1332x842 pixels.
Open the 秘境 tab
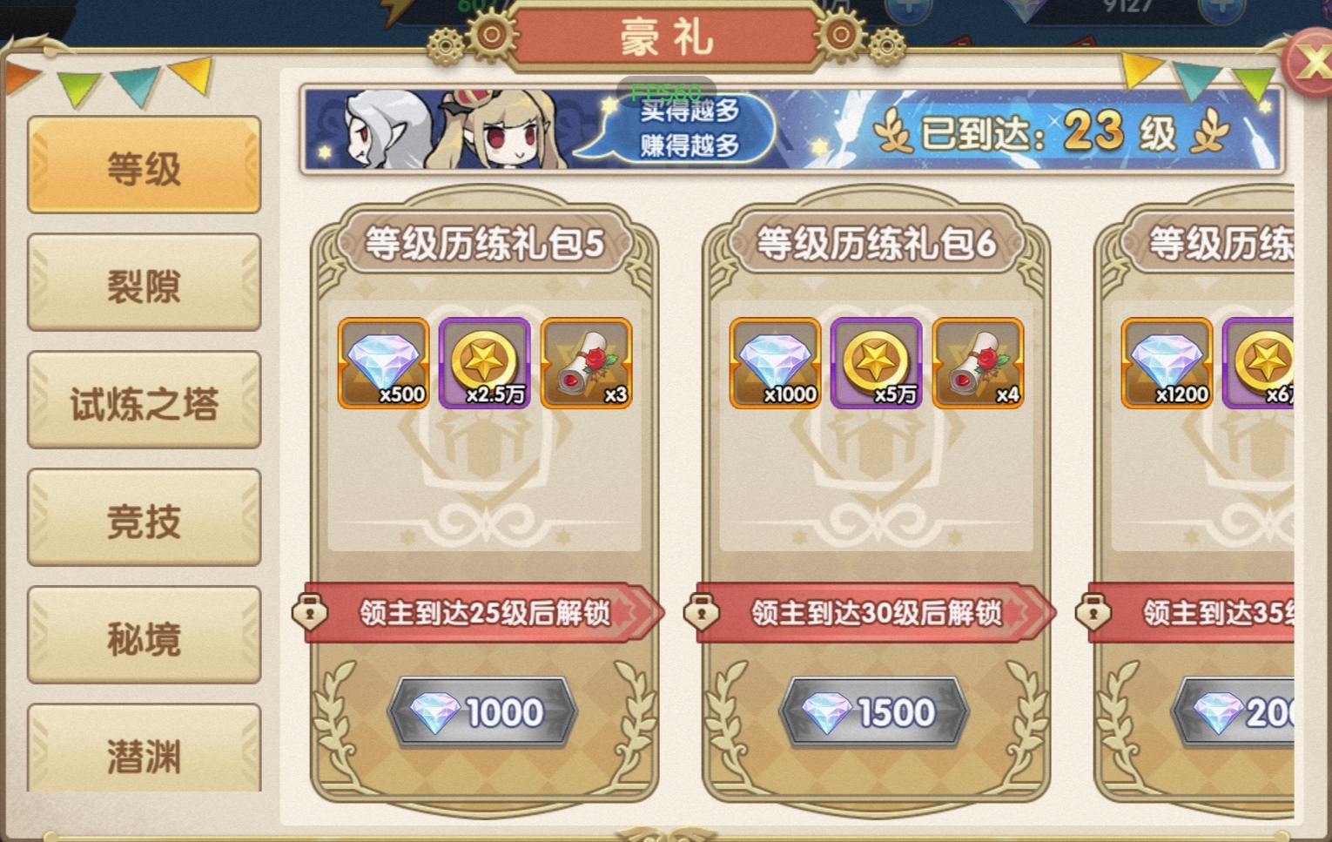click(145, 636)
